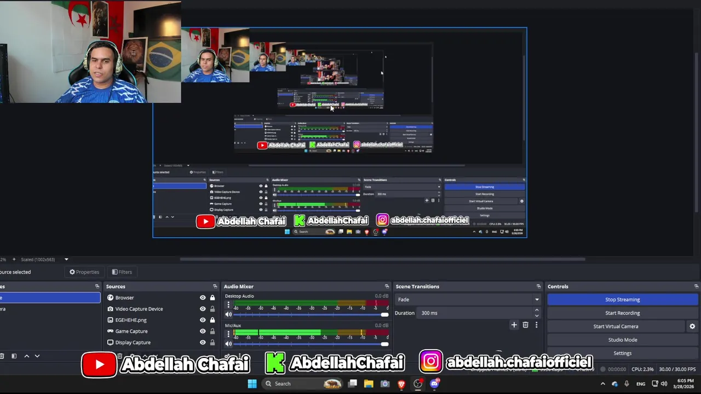Image resolution: width=701 pixels, height=394 pixels.
Task: Open source Properties
Action: click(x=84, y=272)
